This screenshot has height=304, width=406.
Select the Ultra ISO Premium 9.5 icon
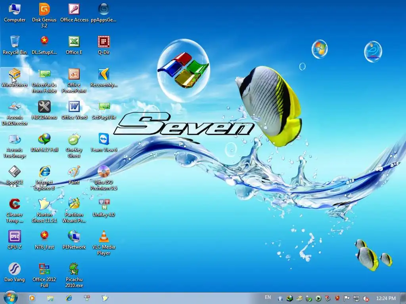(x=103, y=178)
